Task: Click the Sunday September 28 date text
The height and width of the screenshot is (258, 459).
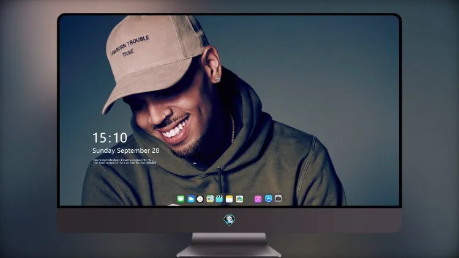Action: click(126, 150)
